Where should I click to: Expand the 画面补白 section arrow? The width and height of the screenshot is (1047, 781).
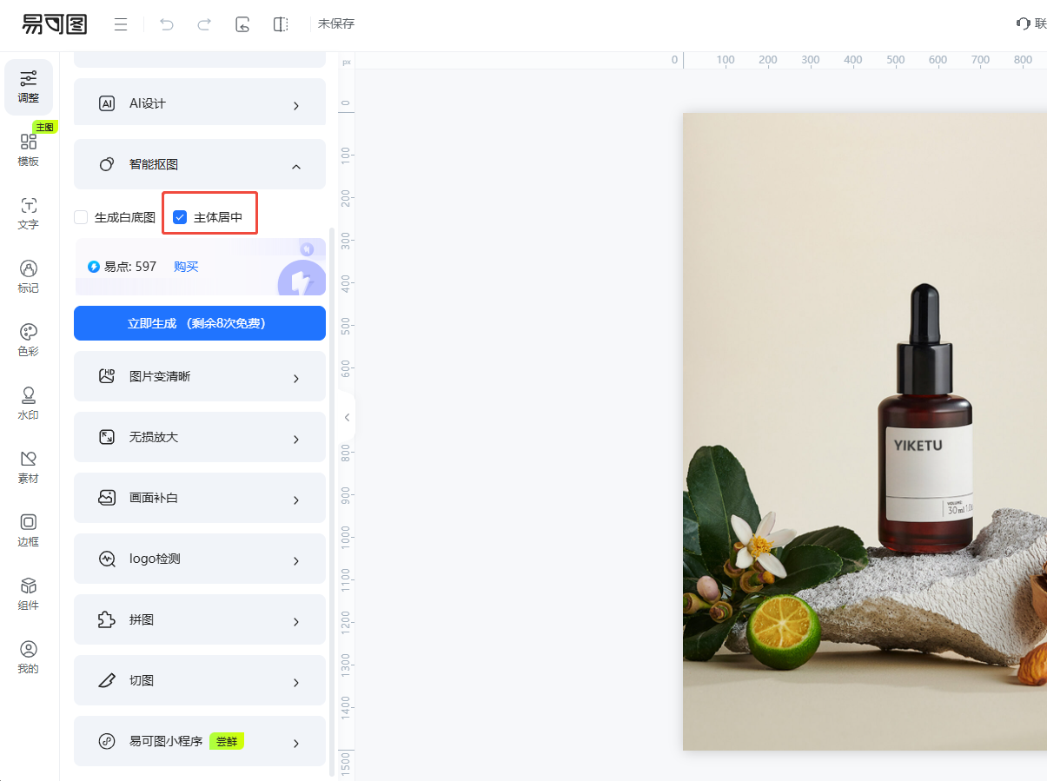click(296, 500)
